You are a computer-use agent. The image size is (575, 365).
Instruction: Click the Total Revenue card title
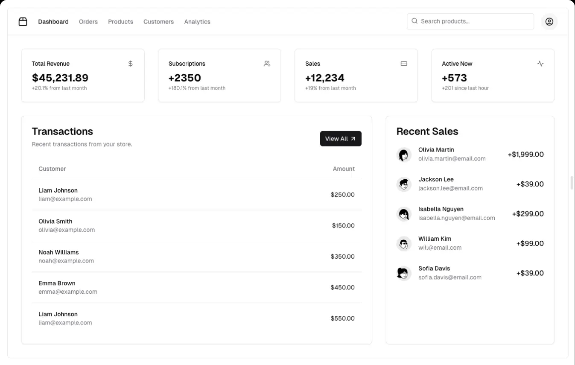(51, 64)
